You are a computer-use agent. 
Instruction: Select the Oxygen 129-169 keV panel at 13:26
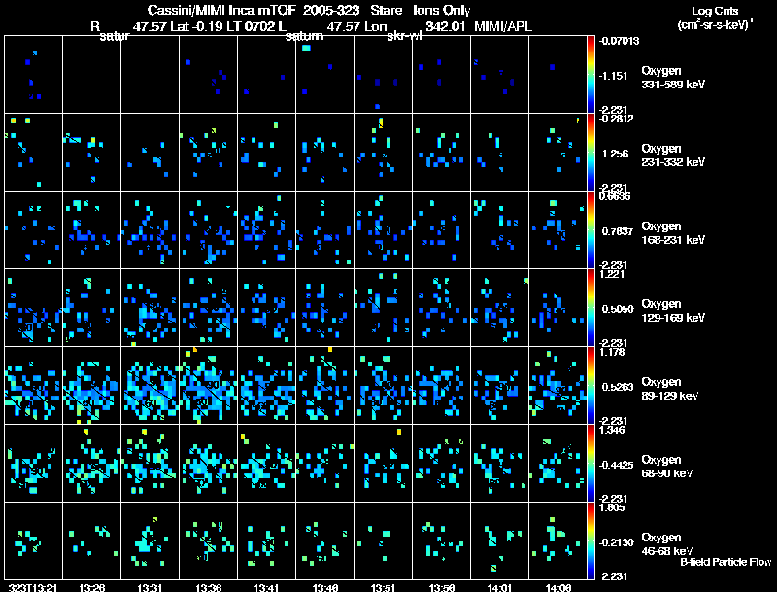(x=91, y=307)
